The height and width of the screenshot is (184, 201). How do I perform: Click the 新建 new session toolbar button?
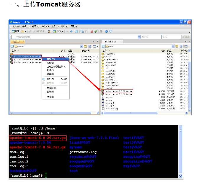coord(16,31)
